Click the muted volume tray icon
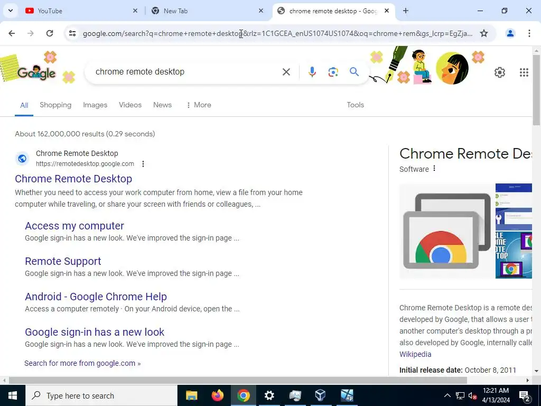 pyautogui.click(x=473, y=395)
